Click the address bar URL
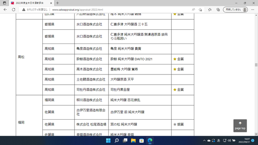Image resolution: width=258 pixels, height=145 pixels. 77,10
